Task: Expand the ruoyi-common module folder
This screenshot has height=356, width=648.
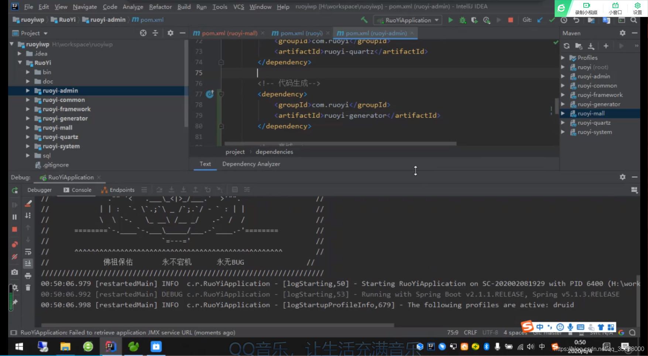Action: 28,100
